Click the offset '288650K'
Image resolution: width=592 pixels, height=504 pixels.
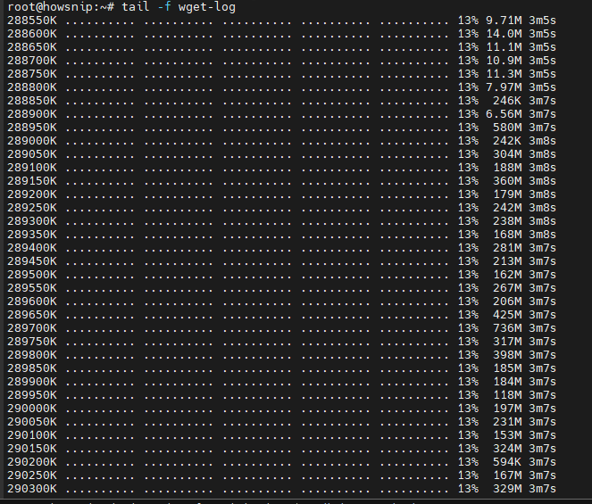pyautogui.click(x=32, y=47)
